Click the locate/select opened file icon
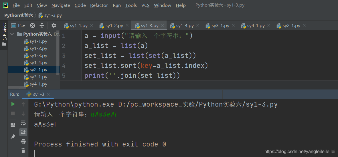Viewport: 338px width, 157px height. (x=33, y=26)
